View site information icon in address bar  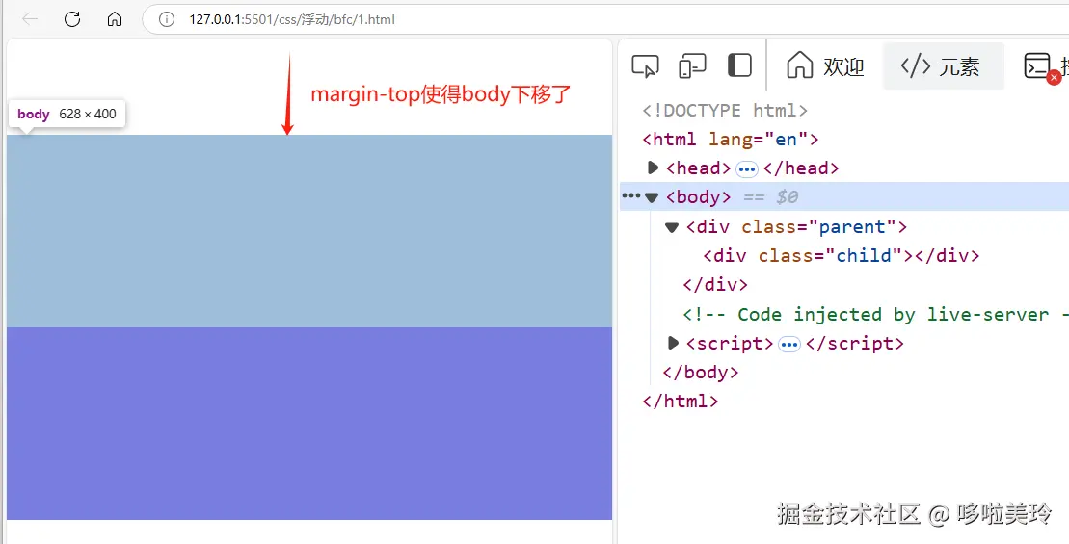pos(167,20)
